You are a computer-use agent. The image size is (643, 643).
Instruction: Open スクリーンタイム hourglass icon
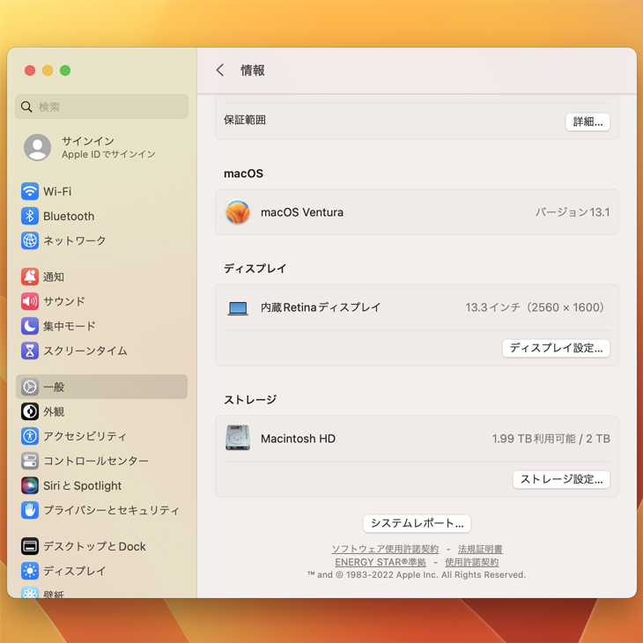pos(30,351)
